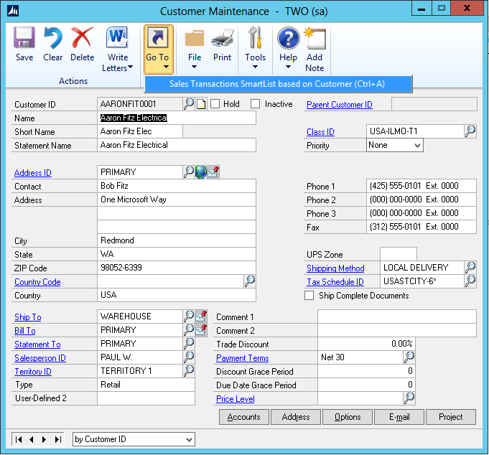Go to the first record
This screenshot has height=455, width=489.
[19, 439]
